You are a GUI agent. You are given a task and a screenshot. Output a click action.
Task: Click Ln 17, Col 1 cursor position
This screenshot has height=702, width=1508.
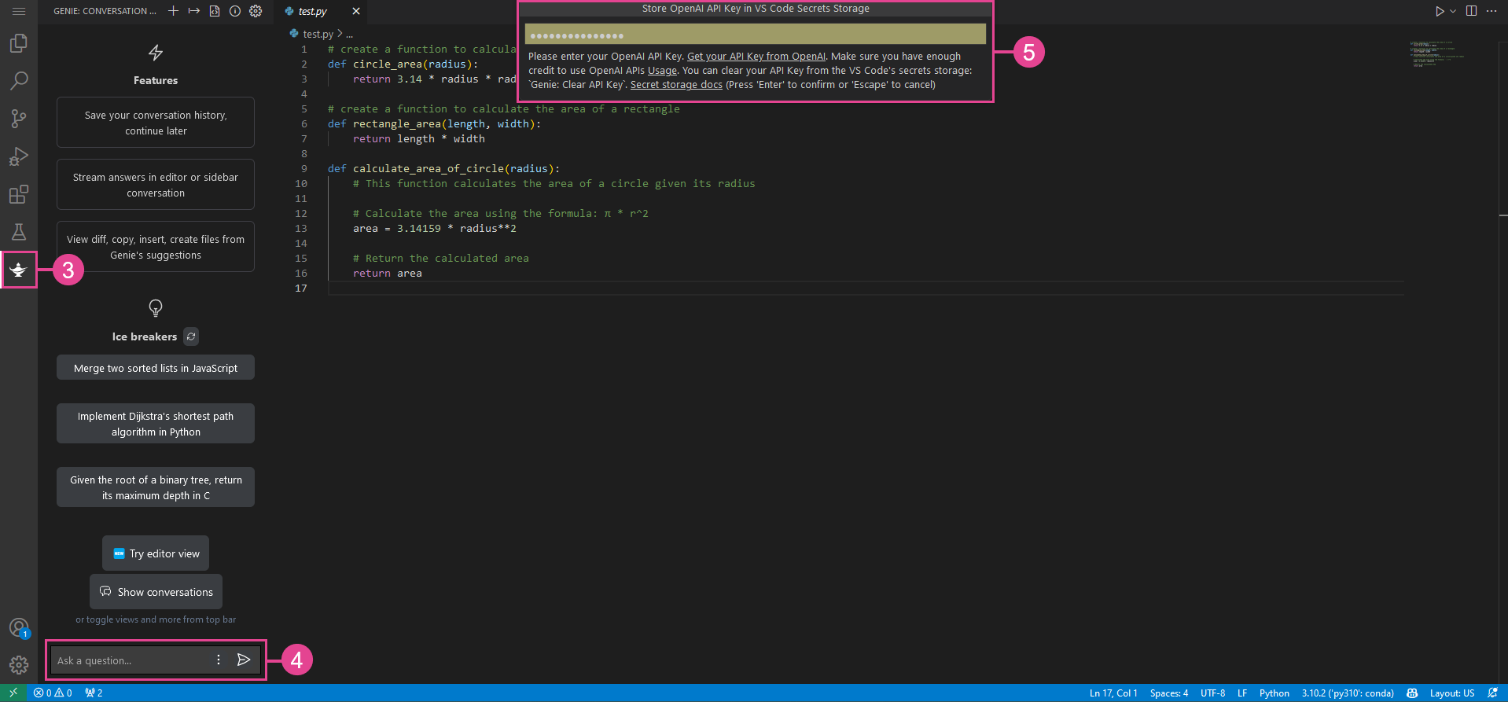(x=1113, y=693)
